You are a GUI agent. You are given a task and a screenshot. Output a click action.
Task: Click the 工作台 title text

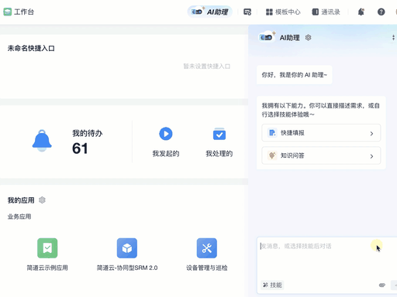[24, 12]
